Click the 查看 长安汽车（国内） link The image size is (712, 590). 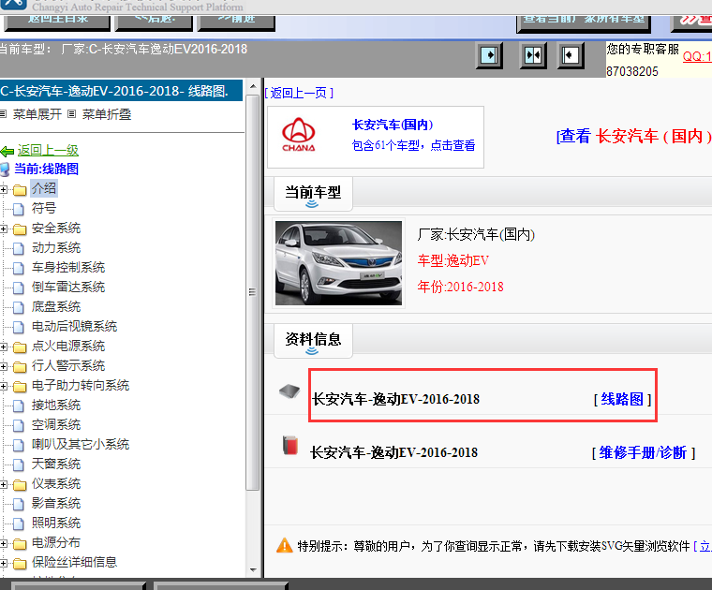(x=634, y=136)
